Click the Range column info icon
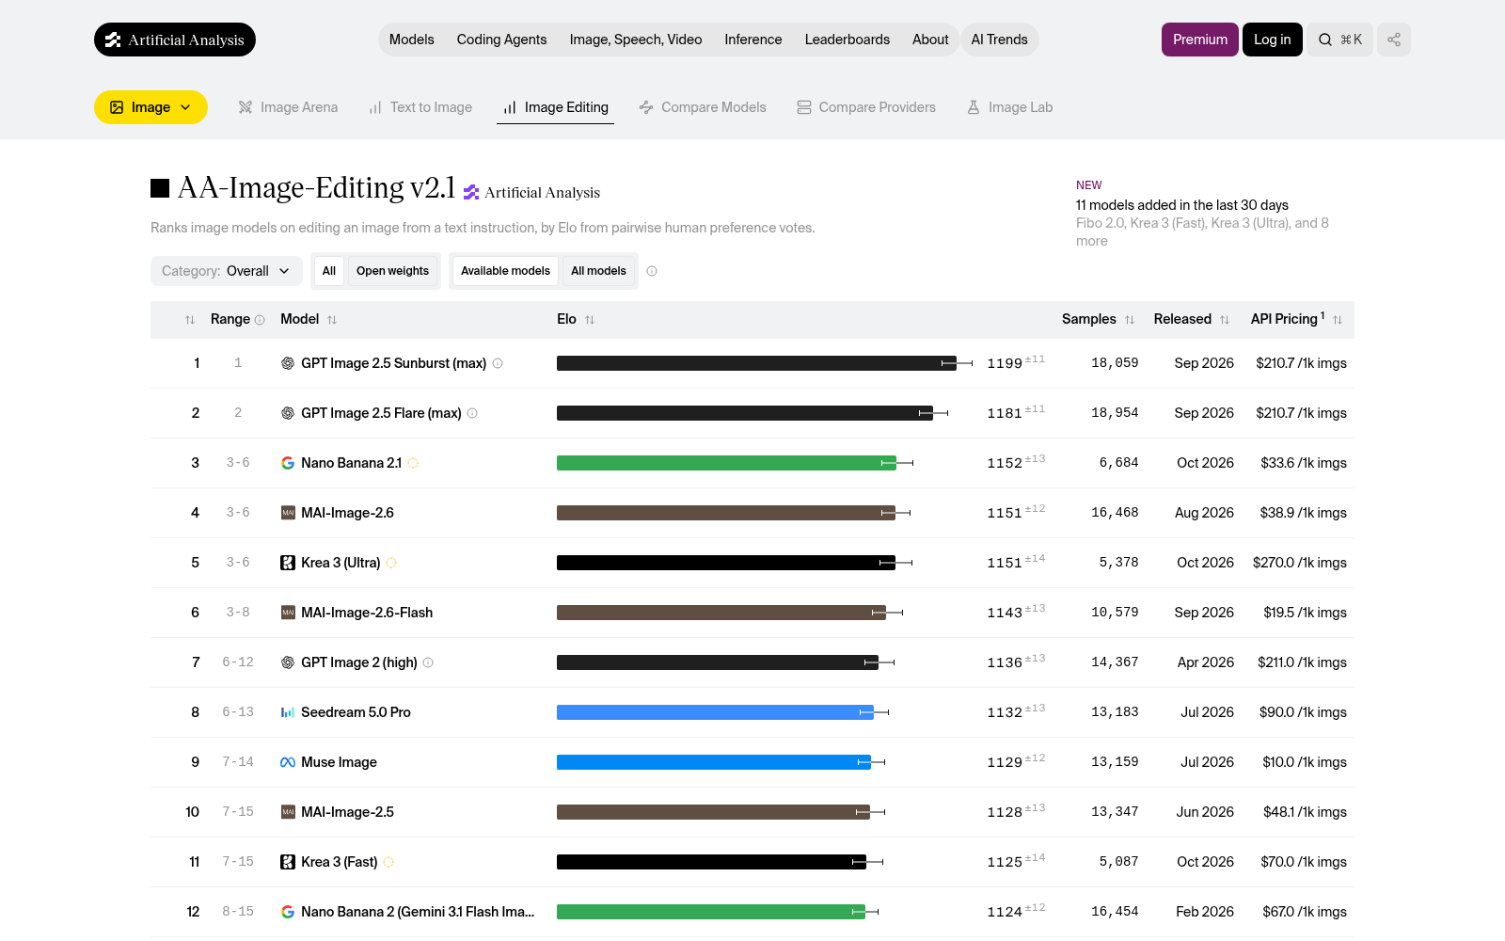This screenshot has height=941, width=1505. tap(260, 320)
